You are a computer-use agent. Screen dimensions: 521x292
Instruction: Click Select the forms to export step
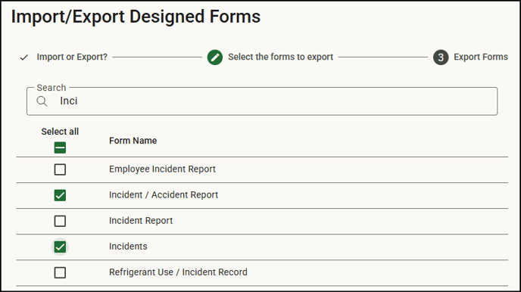tap(280, 57)
